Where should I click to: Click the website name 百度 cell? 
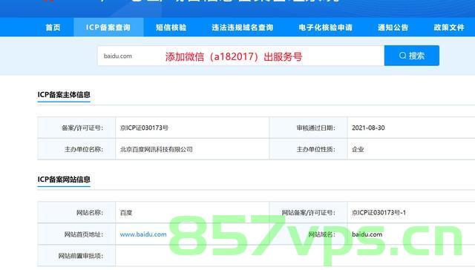point(192,212)
